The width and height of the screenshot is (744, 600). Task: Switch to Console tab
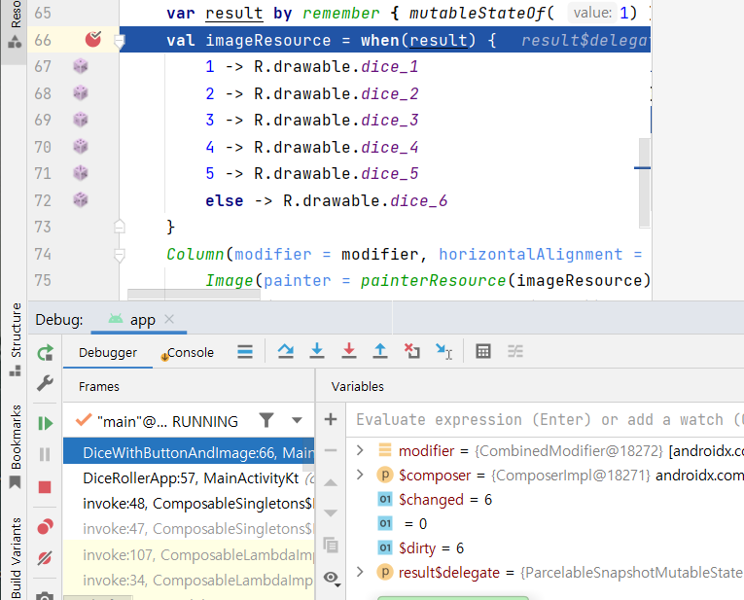(x=190, y=352)
